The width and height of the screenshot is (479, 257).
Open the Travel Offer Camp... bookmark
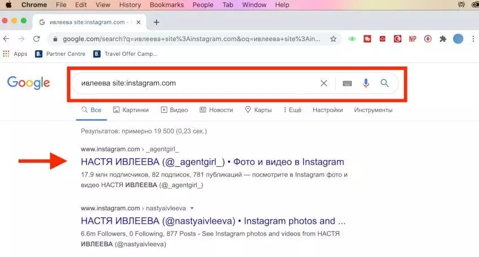point(125,54)
